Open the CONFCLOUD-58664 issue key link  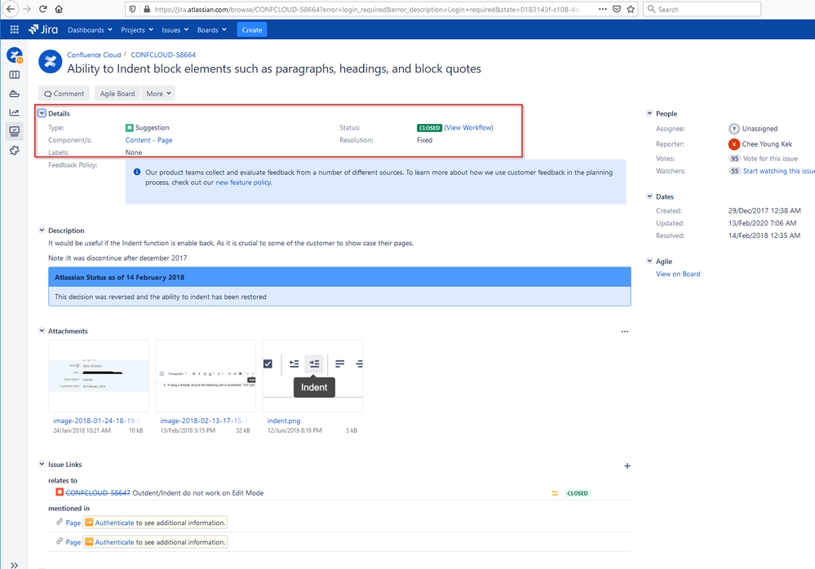[x=163, y=55]
